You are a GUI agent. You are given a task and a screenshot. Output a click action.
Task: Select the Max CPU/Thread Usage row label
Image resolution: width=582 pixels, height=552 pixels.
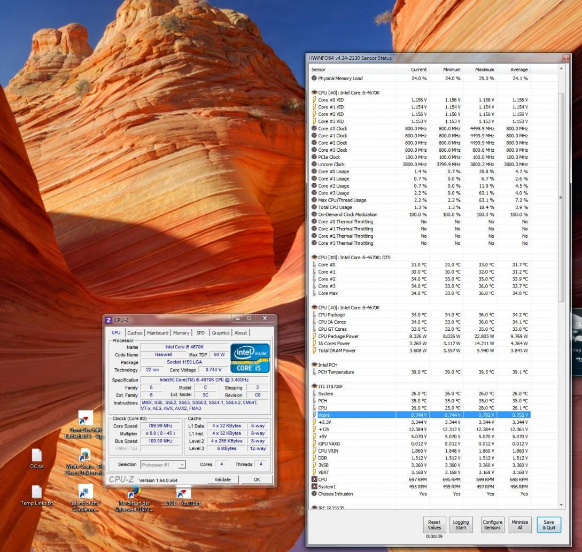click(x=342, y=200)
